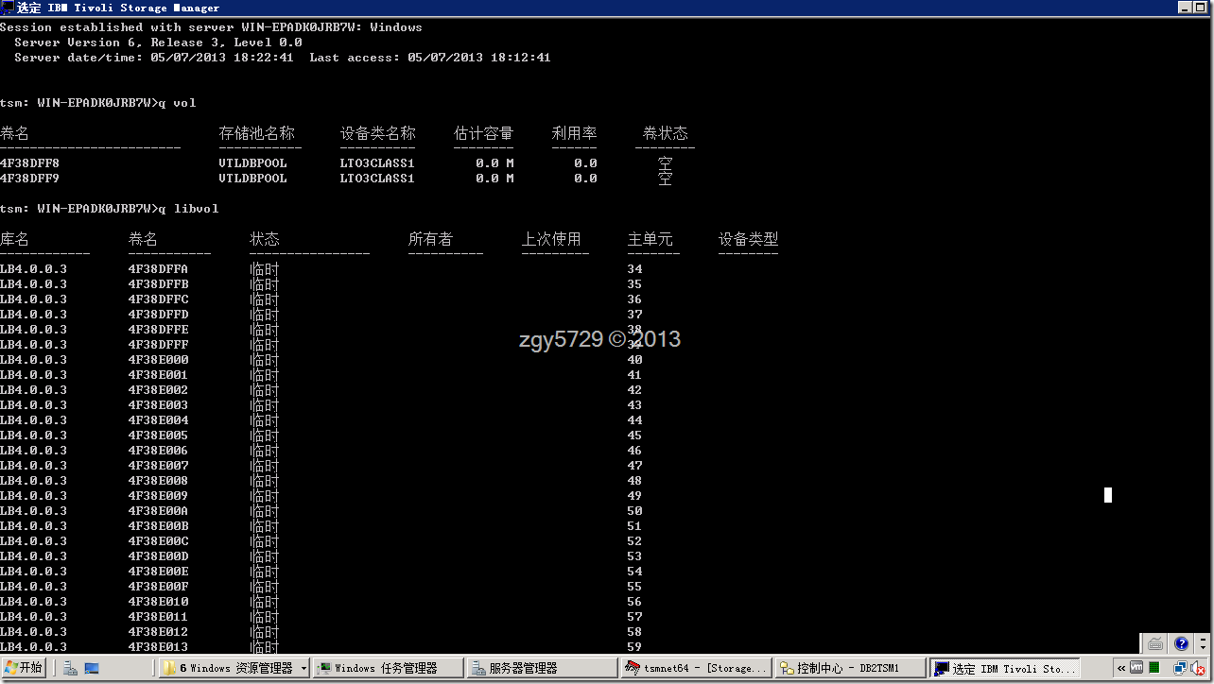Click the 所有者 column header

coord(430,239)
